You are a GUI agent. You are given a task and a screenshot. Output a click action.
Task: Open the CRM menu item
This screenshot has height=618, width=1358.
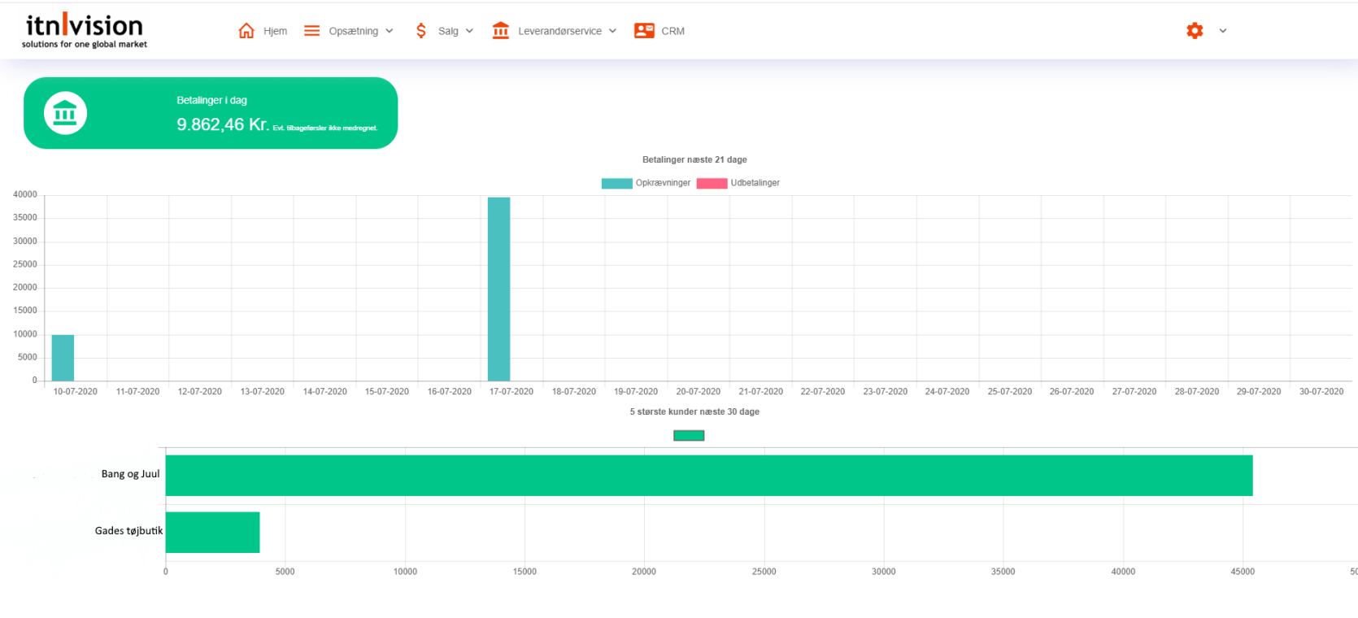(x=672, y=31)
